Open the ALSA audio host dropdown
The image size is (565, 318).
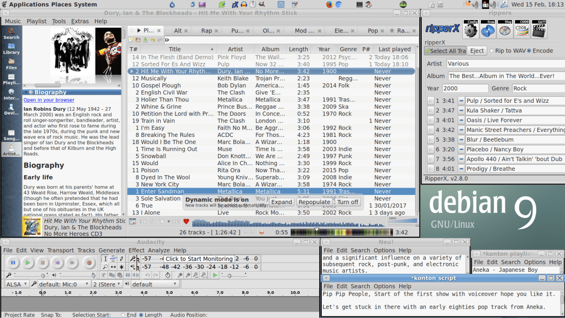[x=17, y=284]
